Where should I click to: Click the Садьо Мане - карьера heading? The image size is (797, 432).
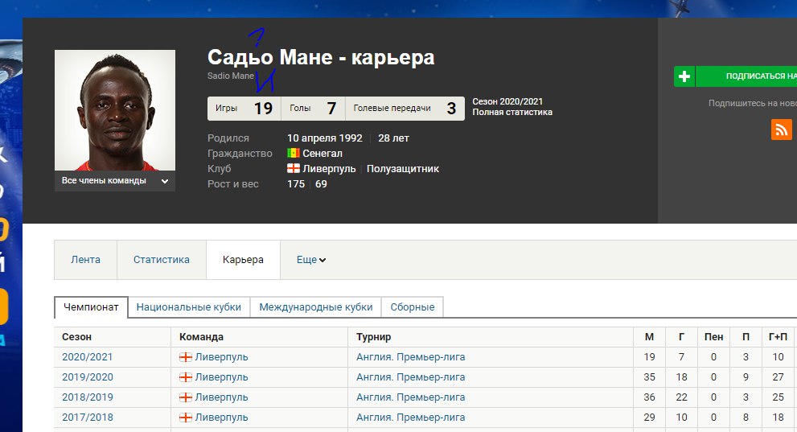(321, 57)
